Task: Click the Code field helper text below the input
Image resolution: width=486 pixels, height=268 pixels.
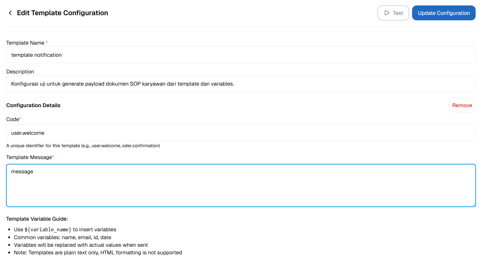Action: pyautogui.click(x=83, y=146)
